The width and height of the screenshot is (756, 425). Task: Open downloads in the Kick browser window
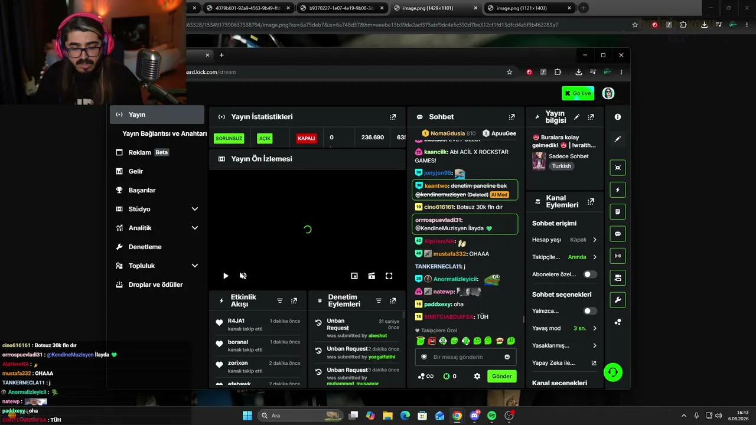click(x=579, y=72)
